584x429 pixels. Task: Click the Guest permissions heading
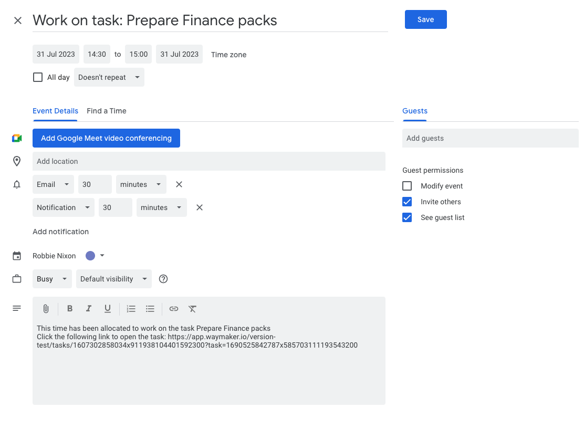click(x=433, y=170)
